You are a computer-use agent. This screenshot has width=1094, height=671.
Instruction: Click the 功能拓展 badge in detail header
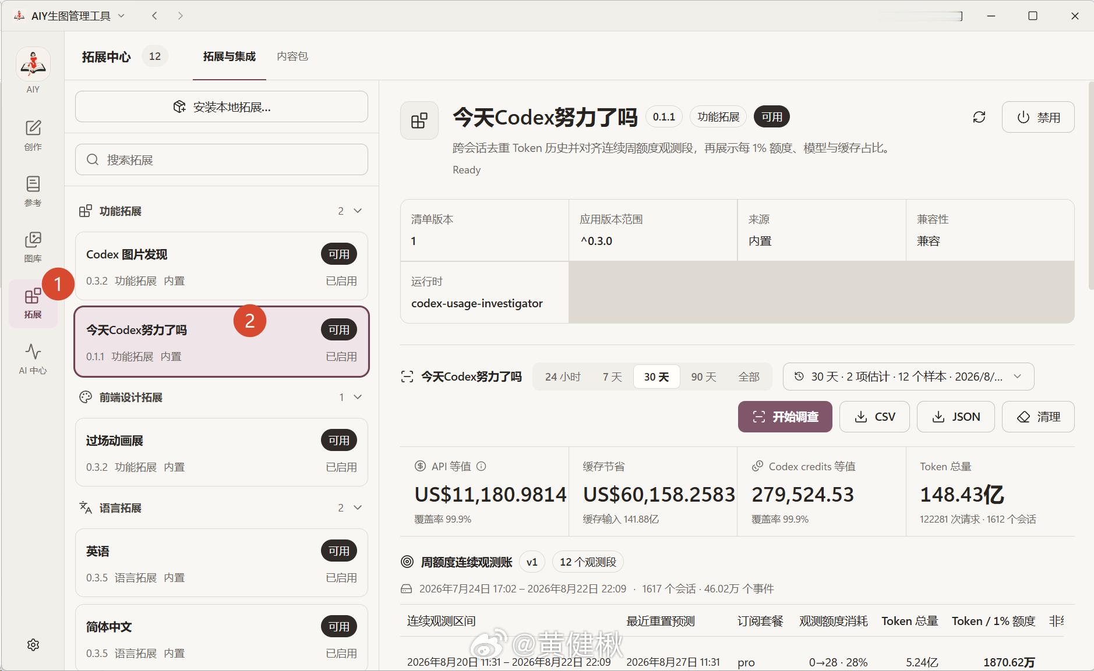point(718,117)
